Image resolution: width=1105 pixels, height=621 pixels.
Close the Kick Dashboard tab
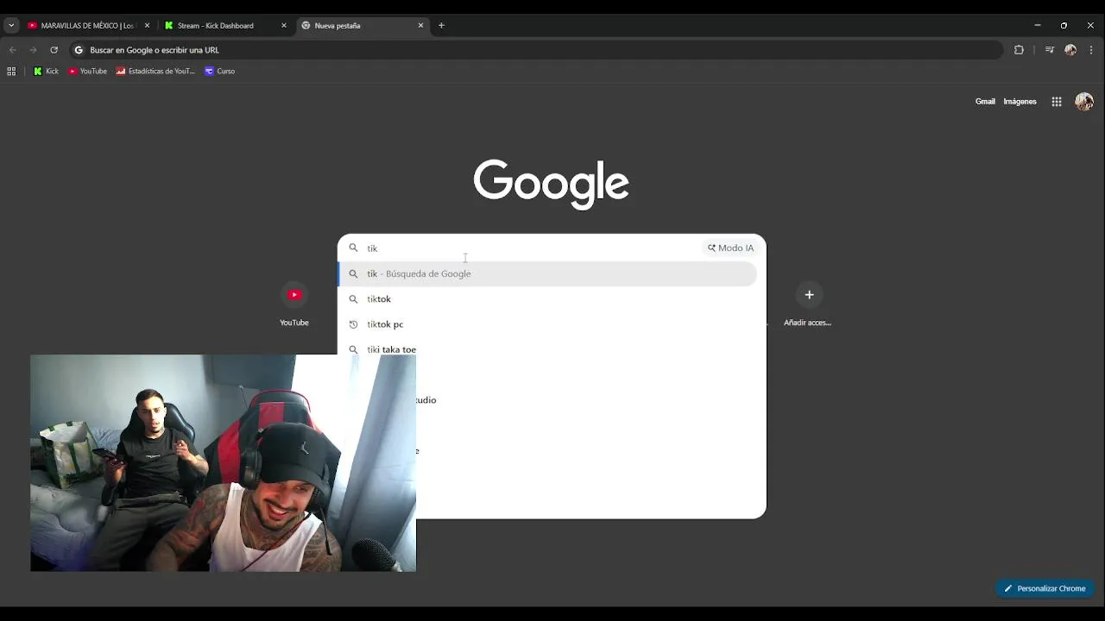click(x=284, y=26)
